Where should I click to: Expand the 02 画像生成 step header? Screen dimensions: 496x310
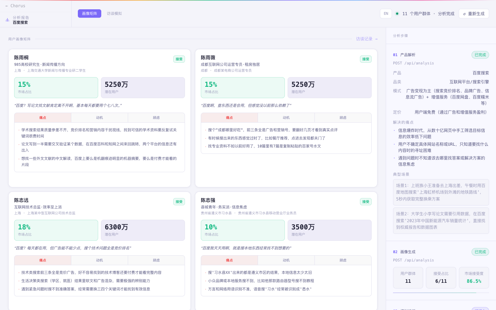(x=408, y=252)
